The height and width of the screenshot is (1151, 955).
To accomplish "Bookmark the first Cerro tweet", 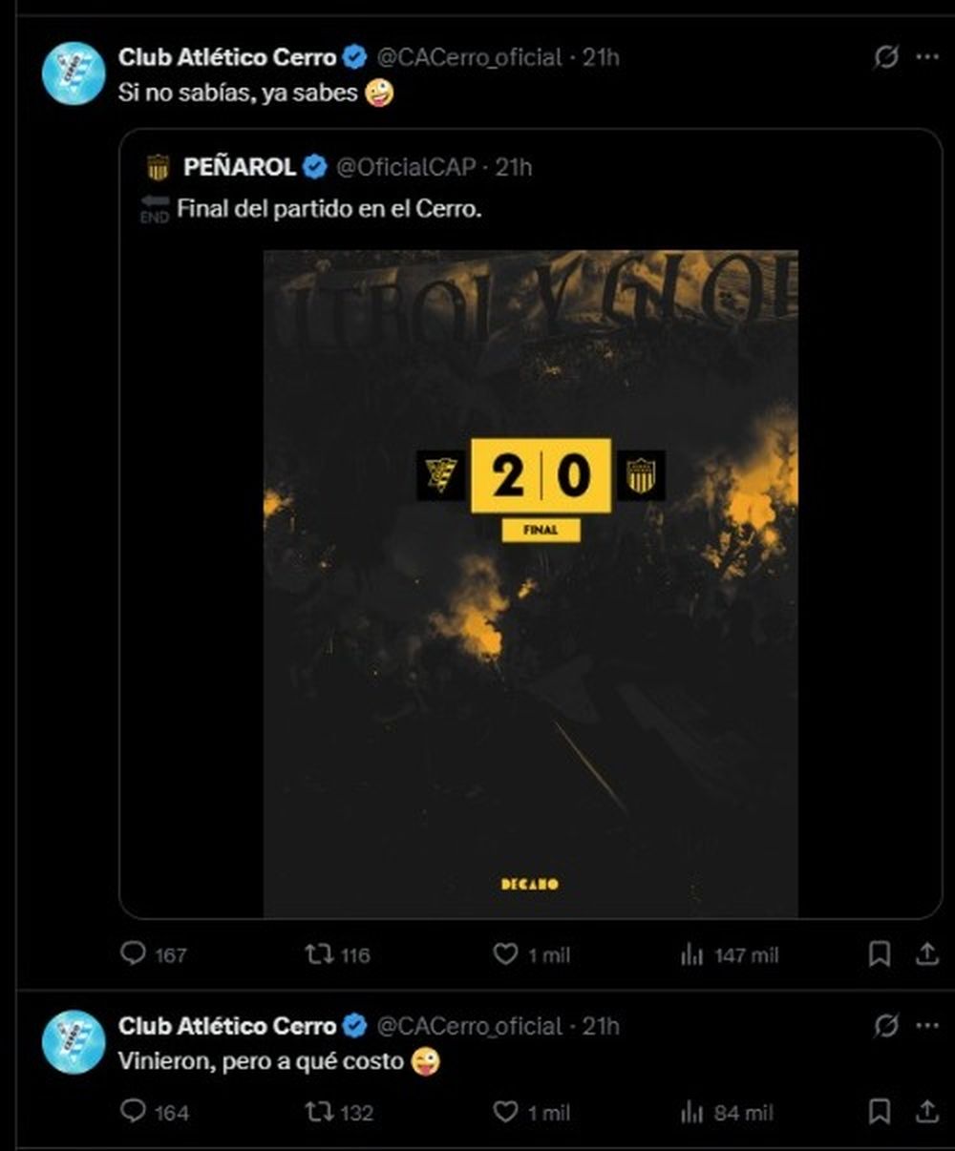I will pos(880,953).
